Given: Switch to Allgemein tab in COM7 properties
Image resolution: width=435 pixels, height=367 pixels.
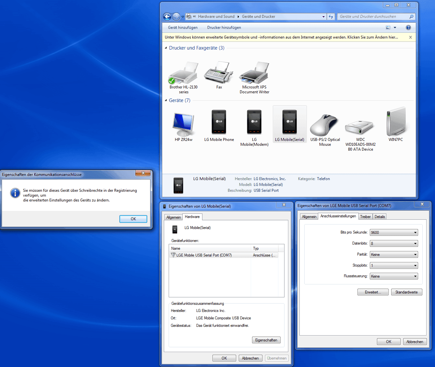Looking at the screenshot, I should click(309, 217).
